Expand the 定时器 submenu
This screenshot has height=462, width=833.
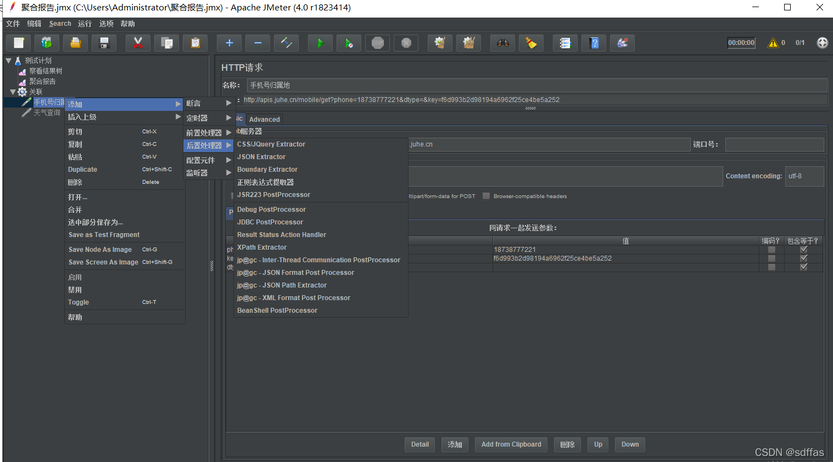[209, 118]
